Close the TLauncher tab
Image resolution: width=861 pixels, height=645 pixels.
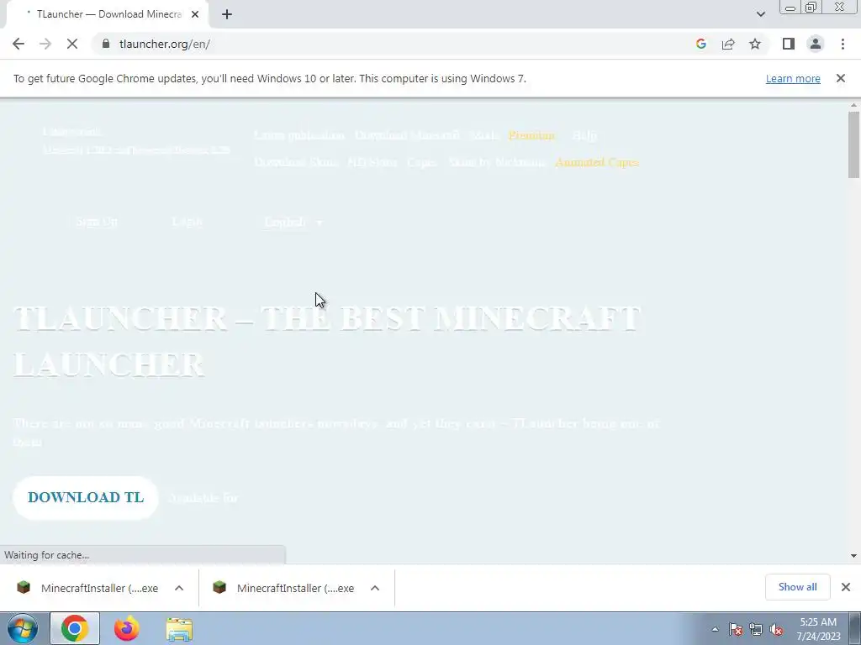[195, 14]
